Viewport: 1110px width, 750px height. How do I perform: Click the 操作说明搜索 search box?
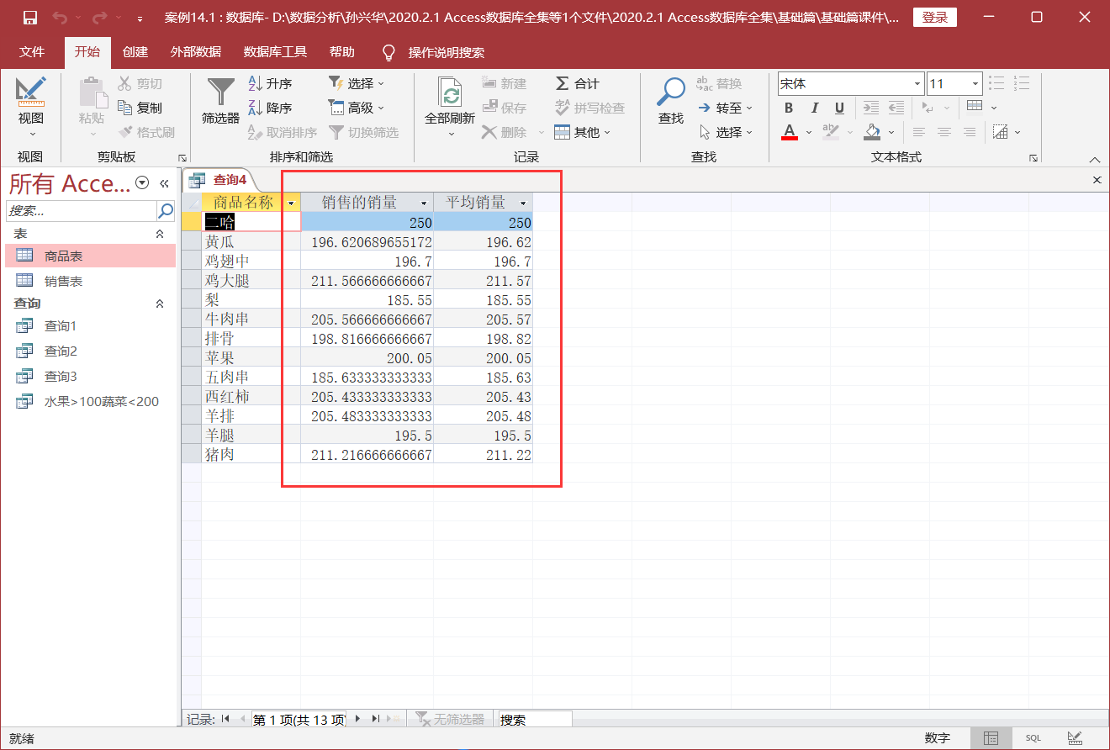(446, 52)
